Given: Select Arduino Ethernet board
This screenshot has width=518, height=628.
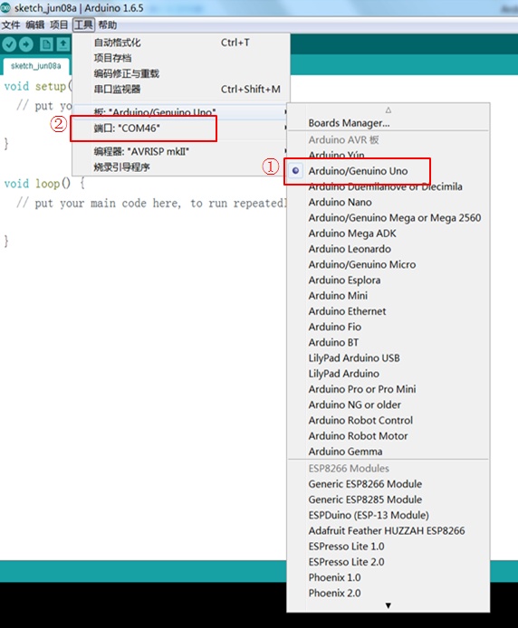Looking at the screenshot, I should click(388, 311).
